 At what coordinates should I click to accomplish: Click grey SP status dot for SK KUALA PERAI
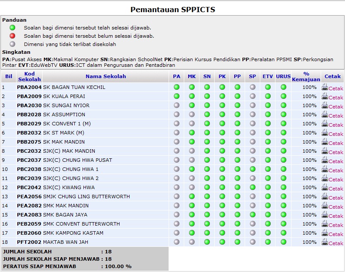pos(252,96)
